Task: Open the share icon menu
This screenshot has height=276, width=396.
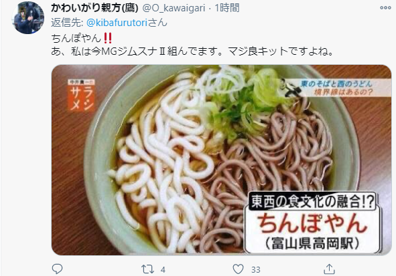Action: (x=329, y=269)
